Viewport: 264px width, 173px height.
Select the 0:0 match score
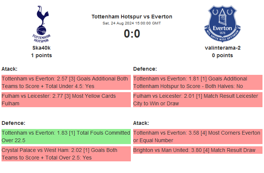pyautogui.click(x=132, y=34)
